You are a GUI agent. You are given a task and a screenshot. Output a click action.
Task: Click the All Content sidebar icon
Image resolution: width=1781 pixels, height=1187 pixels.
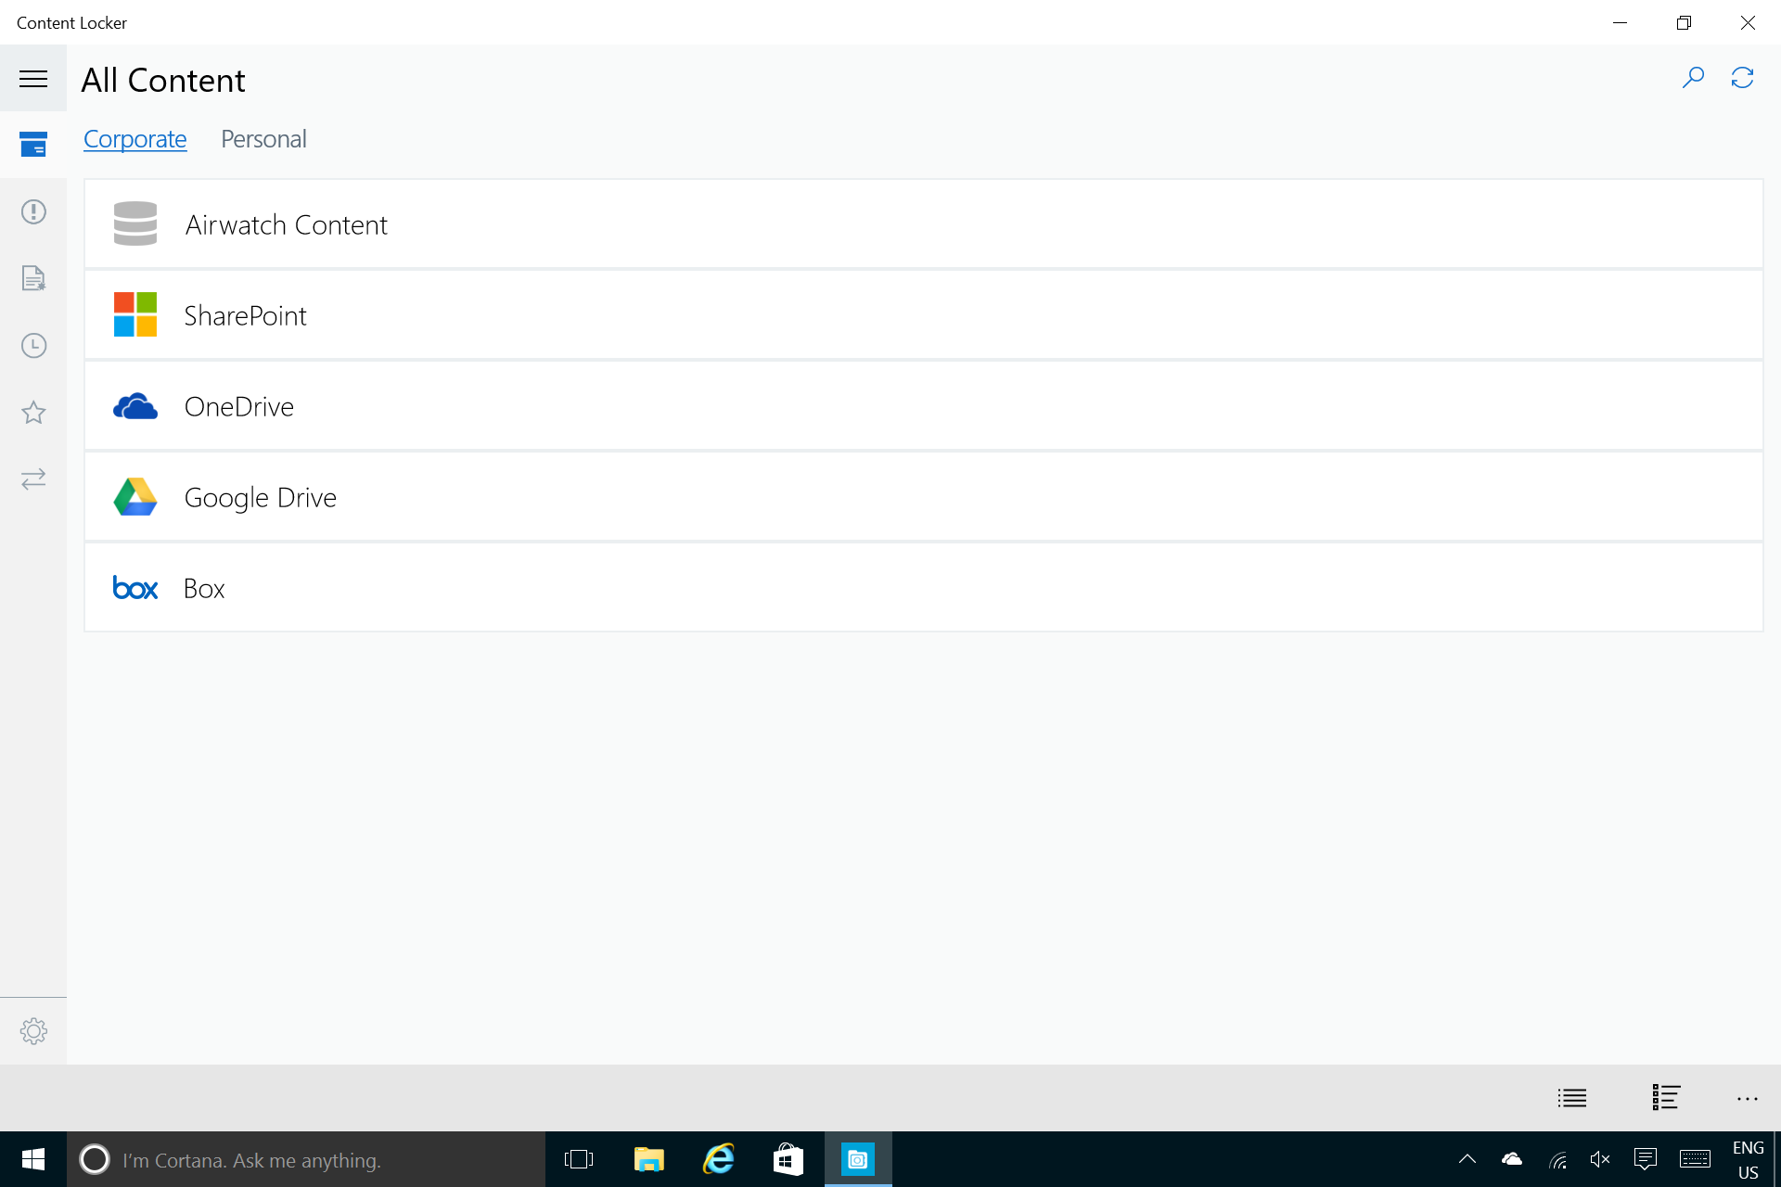pos(33,145)
